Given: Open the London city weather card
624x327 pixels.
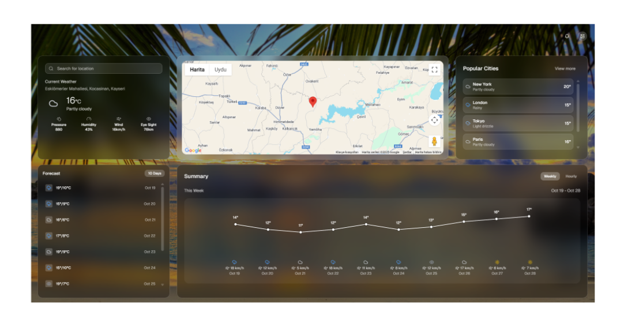Looking at the screenshot, I should pos(518,105).
